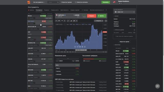Open GBPUSD symbol dropdown on chart

click(x=59, y=25)
